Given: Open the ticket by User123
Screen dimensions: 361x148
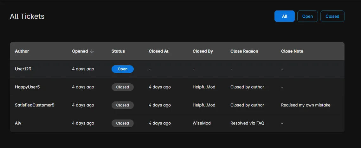Looking at the screenshot, I should click(23, 69).
